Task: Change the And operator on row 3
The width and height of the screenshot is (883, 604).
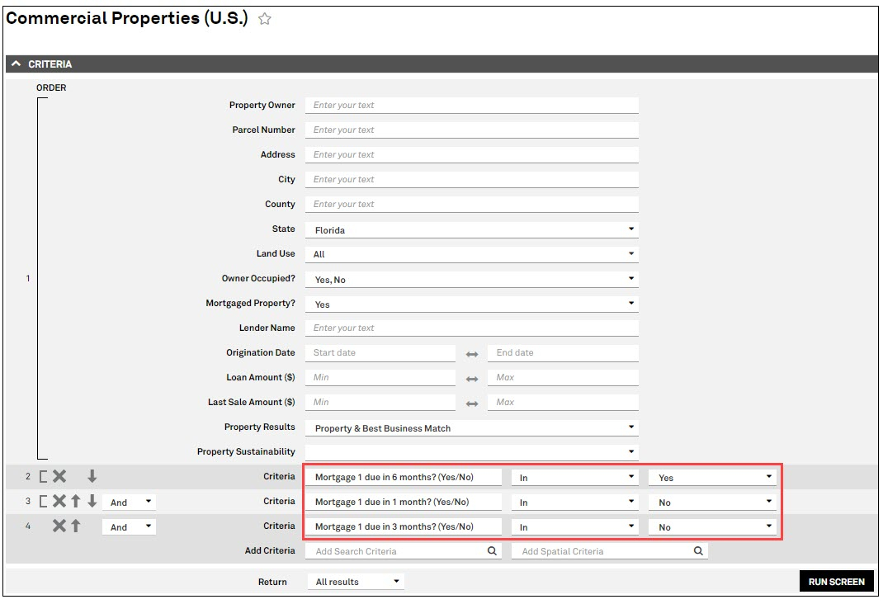Action: (x=129, y=502)
